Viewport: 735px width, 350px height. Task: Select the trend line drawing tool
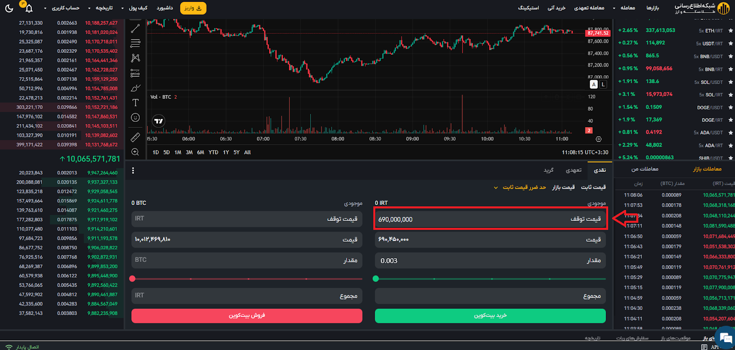click(135, 28)
